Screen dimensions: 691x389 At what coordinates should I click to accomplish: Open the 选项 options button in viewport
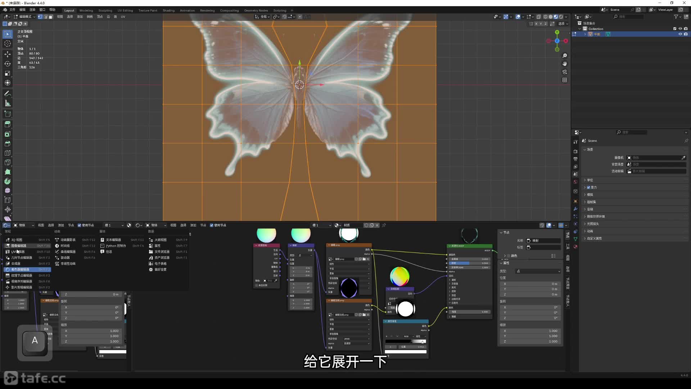[x=563, y=24]
